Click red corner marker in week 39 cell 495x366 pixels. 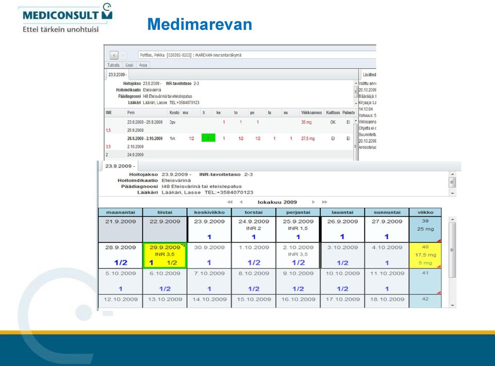tap(439, 240)
